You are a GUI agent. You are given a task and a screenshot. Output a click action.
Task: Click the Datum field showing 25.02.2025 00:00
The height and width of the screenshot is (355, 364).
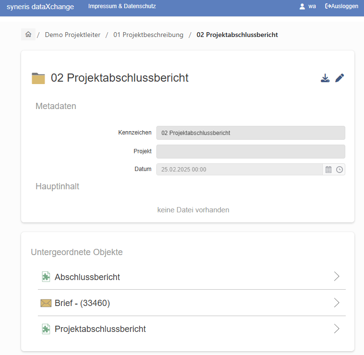239,170
